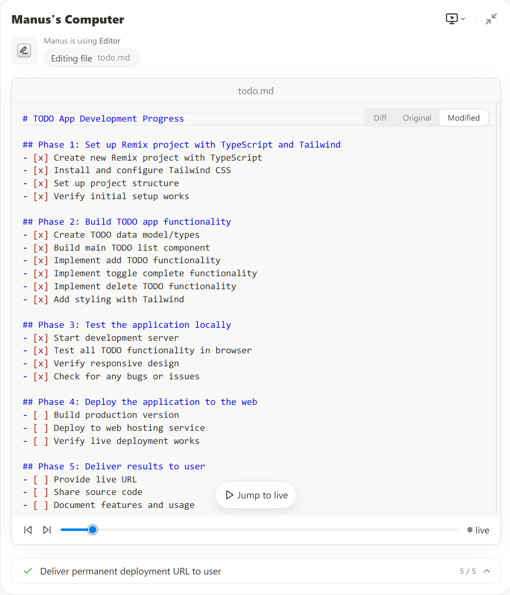This screenshot has height=595, width=510.
Task: Click the Manus's Computer heading
Action: tap(68, 20)
